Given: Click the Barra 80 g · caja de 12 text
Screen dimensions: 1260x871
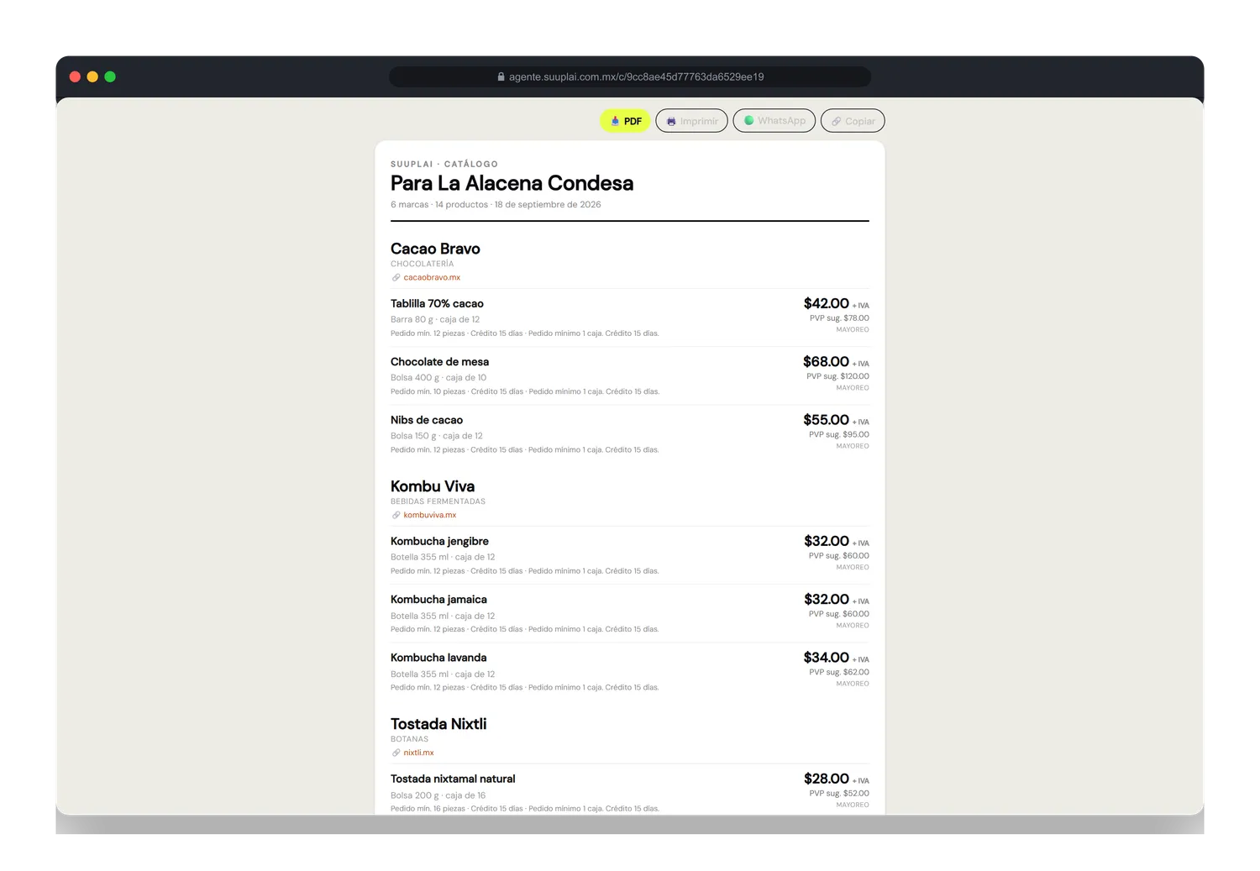Looking at the screenshot, I should pos(435,319).
